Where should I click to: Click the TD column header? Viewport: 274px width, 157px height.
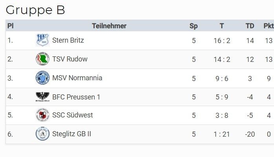(250, 26)
